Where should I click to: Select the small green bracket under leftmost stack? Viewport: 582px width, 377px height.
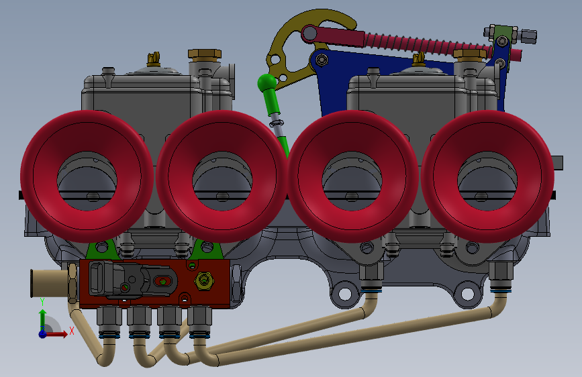[x=101, y=250]
